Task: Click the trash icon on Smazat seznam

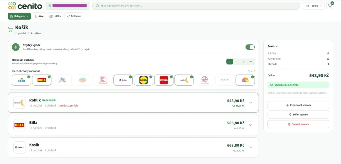Action: click(x=289, y=124)
